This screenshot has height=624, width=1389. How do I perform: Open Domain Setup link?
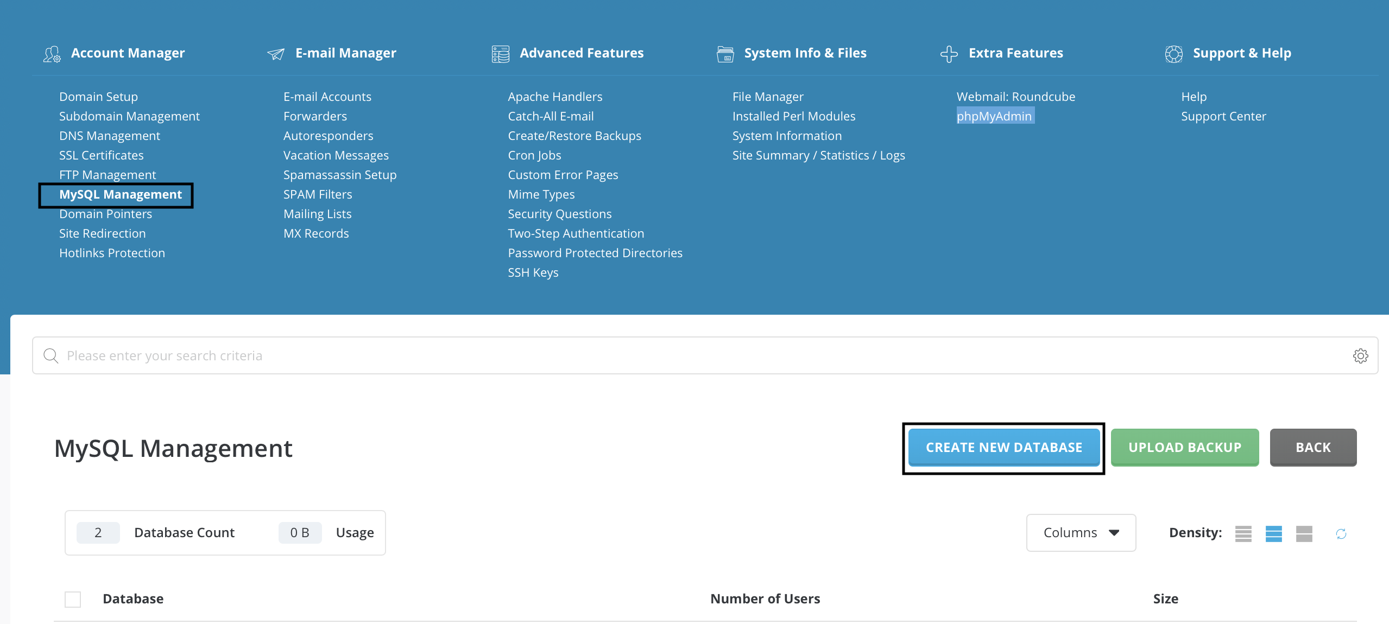click(x=98, y=97)
